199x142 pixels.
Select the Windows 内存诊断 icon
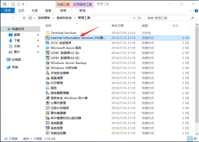coord(48,68)
